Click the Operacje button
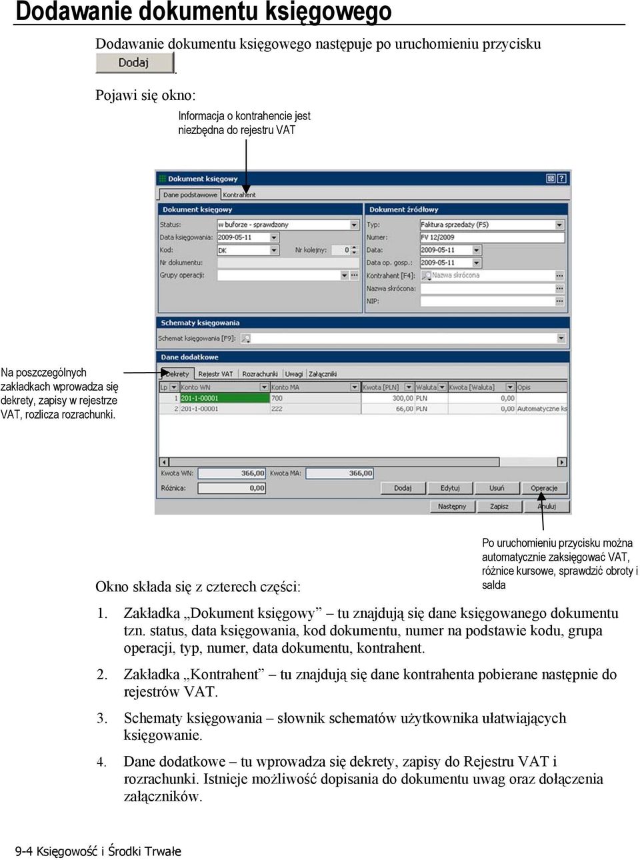 [x=544, y=488]
